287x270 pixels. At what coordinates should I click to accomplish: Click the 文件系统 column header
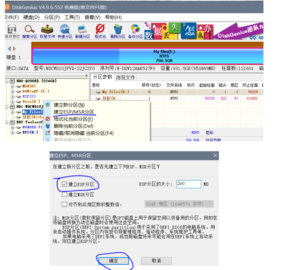(174, 85)
